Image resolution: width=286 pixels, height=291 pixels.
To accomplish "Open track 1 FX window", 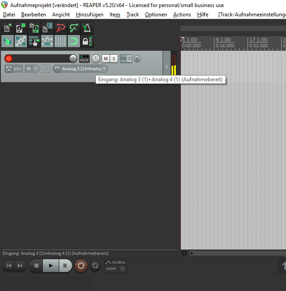I will 123,59.
